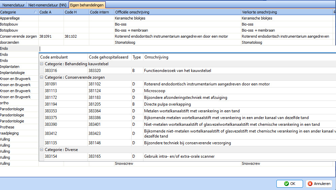Screen dimensions: 336x190
Task: Click the Code intern column header
Action: pos(102,12)
